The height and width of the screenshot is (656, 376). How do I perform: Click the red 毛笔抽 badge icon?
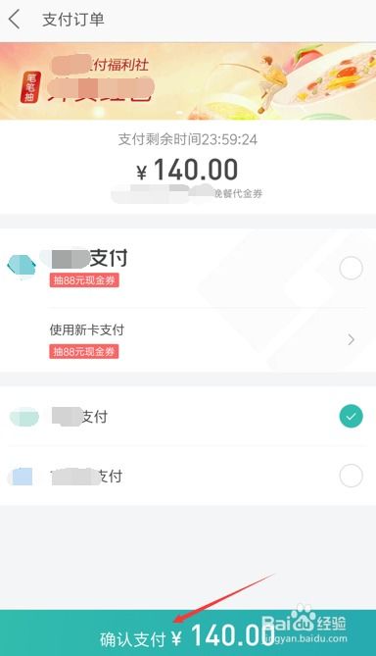click(30, 87)
